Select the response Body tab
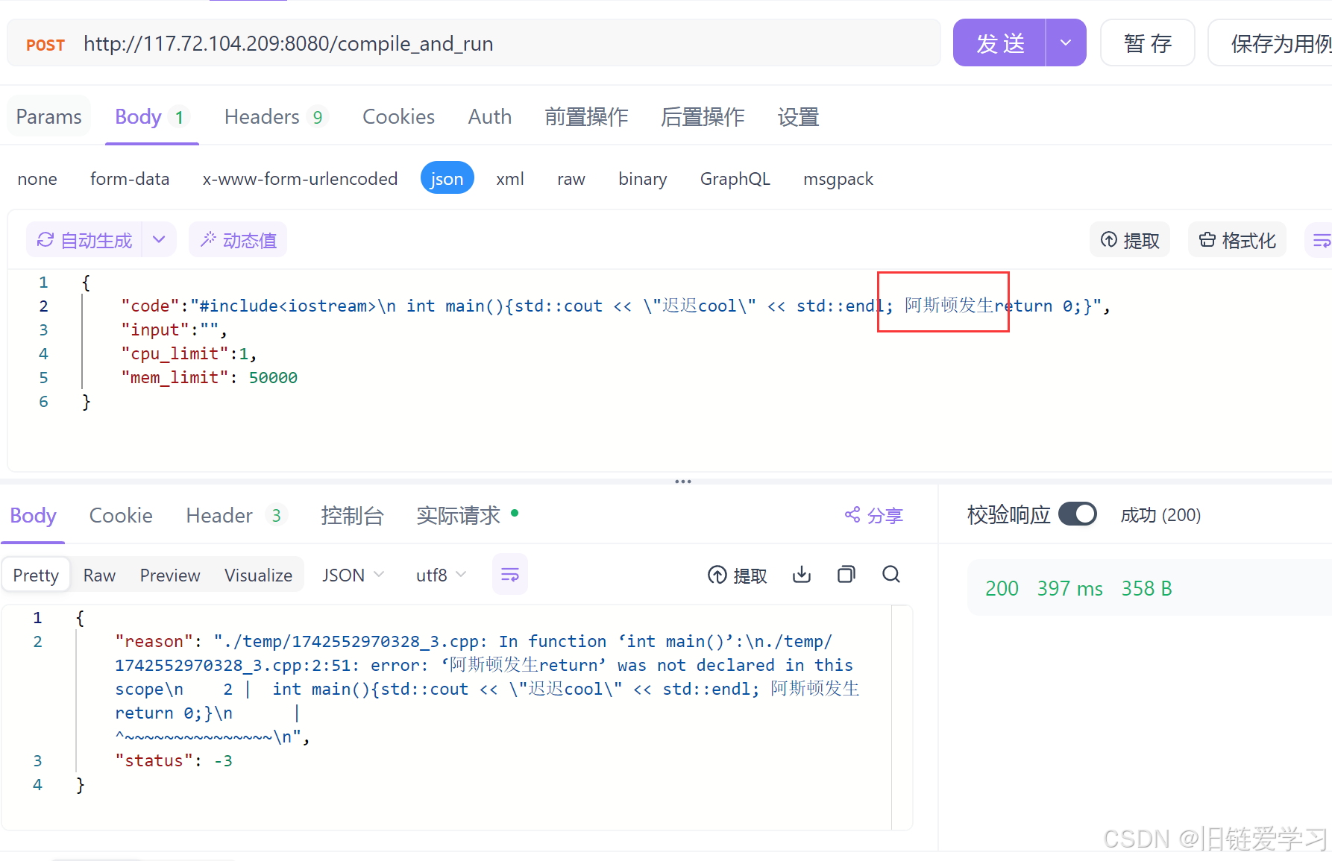The height and width of the screenshot is (861, 1332). [x=33, y=515]
